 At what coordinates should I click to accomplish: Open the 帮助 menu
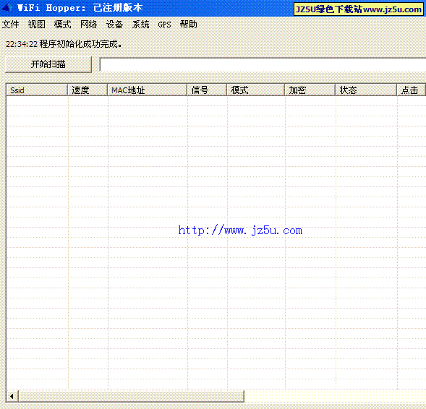(188, 25)
